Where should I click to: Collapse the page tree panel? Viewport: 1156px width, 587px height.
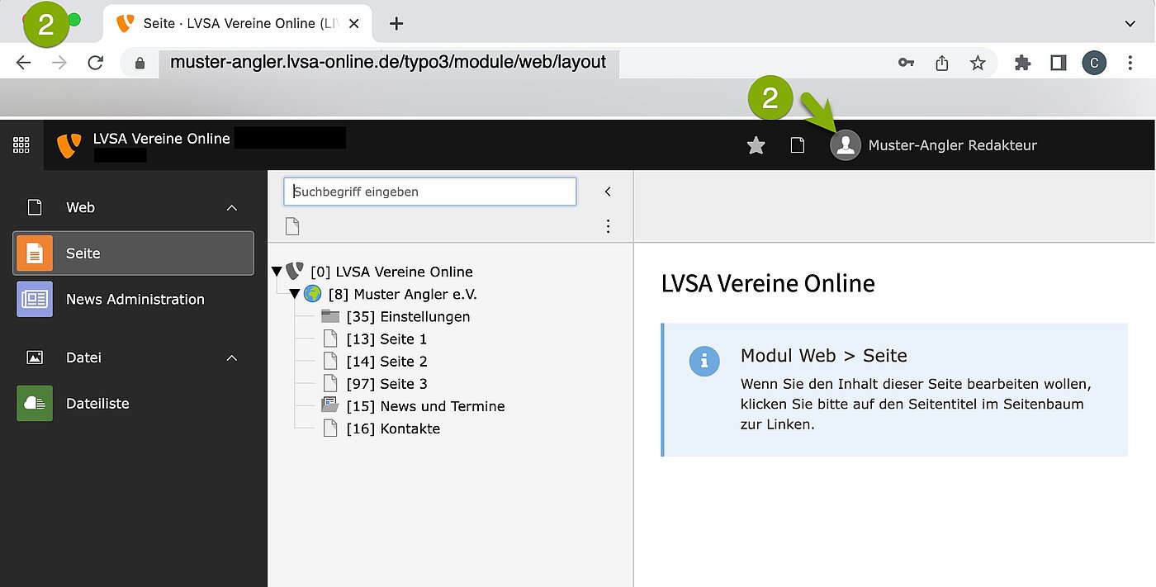pos(608,192)
